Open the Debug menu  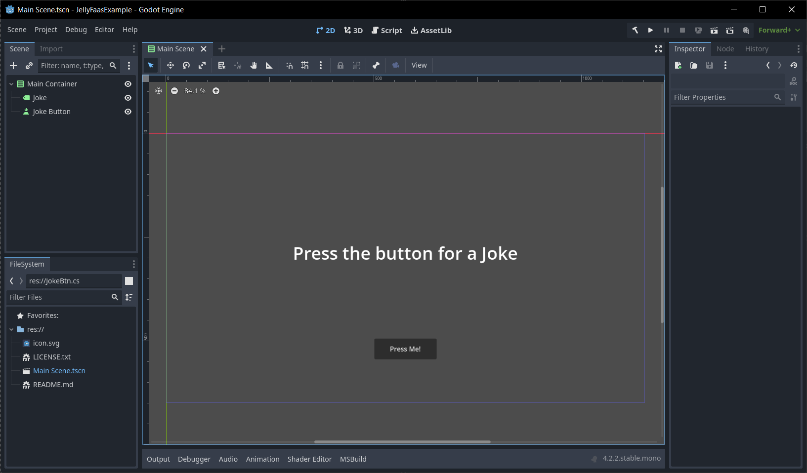(x=76, y=30)
